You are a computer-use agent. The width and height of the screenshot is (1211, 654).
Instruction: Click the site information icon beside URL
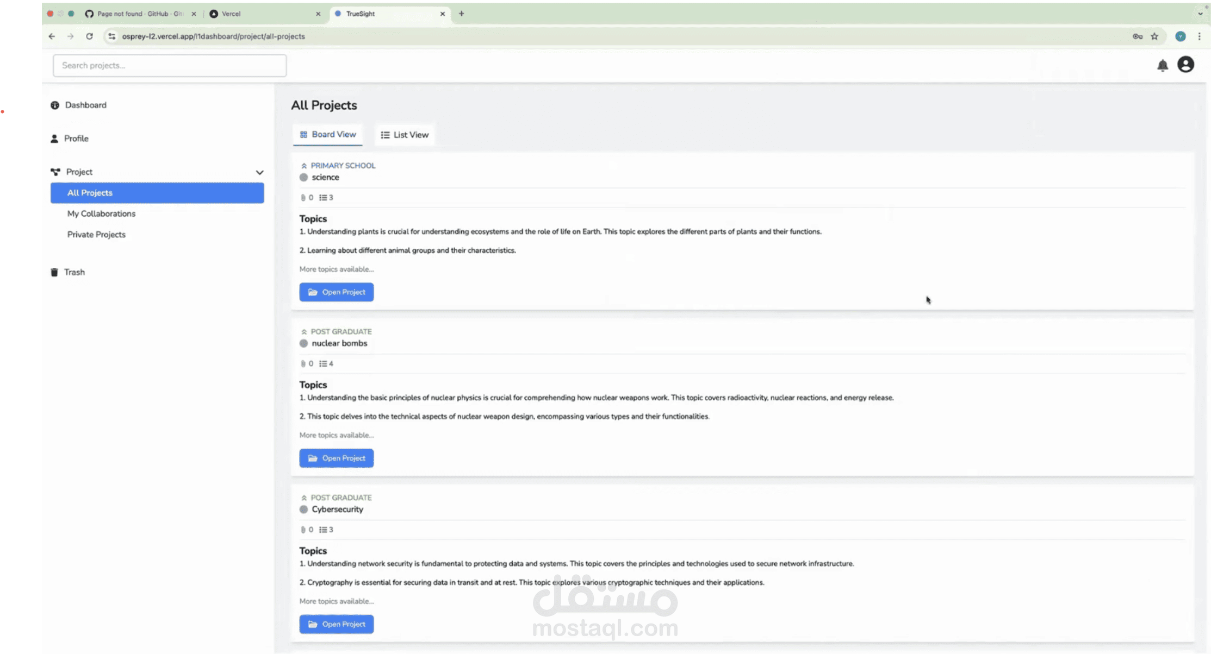[x=111, y=36]
